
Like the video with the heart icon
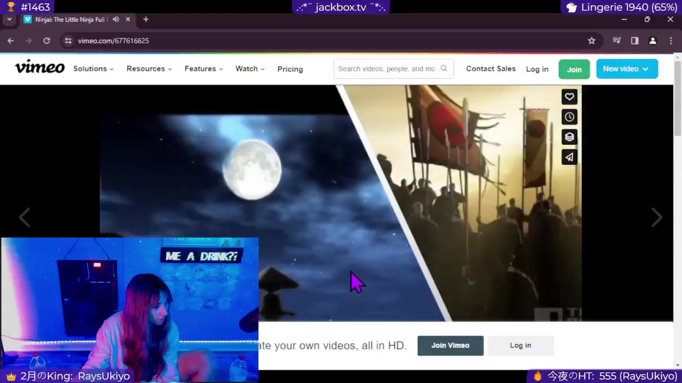[569, 97]
